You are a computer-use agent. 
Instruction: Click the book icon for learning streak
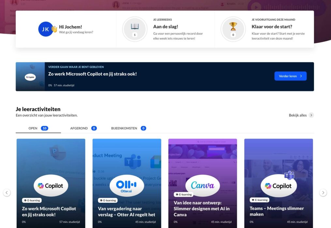tap(135, 26)
